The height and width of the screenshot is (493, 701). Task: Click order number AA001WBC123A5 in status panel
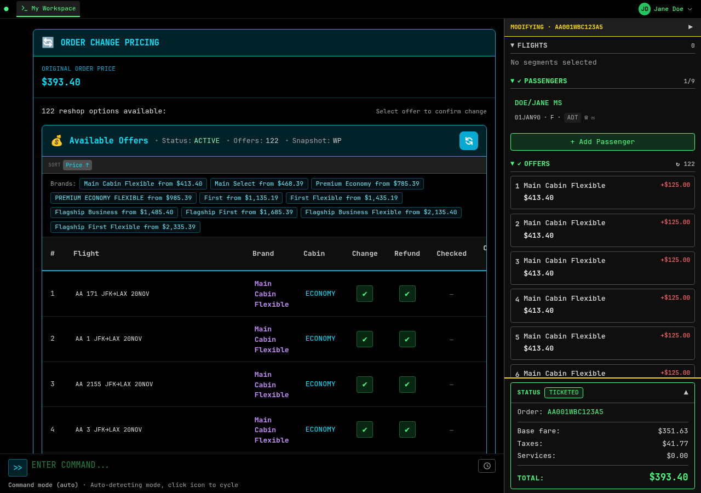point(575,412)
